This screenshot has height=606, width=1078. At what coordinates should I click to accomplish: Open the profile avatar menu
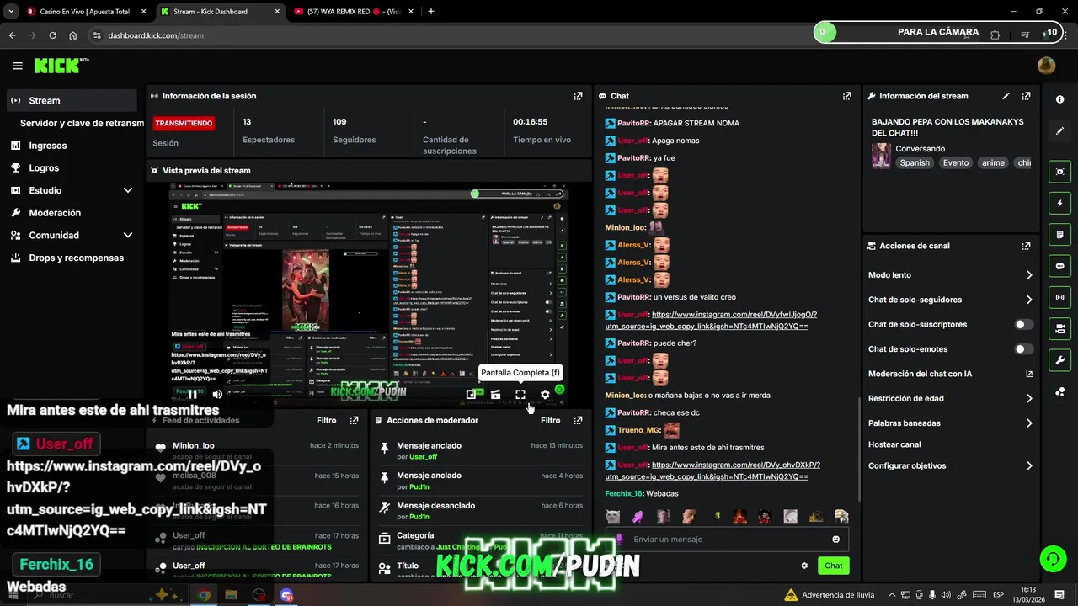click(1046, 66)
